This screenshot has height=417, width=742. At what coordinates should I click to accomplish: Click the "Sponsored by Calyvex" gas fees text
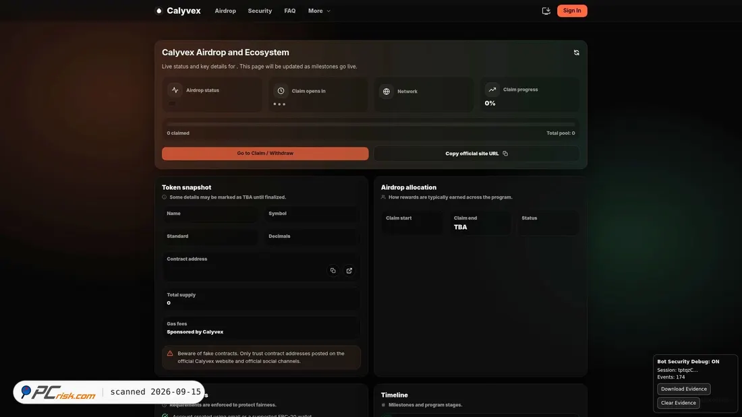coord(195,332)
